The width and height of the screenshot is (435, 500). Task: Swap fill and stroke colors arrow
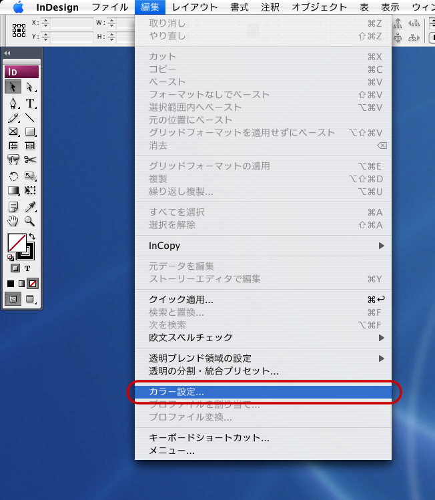click(32, 237)
